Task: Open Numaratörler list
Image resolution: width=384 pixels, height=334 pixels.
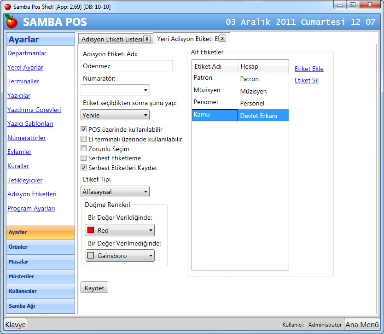Action: 26,138
